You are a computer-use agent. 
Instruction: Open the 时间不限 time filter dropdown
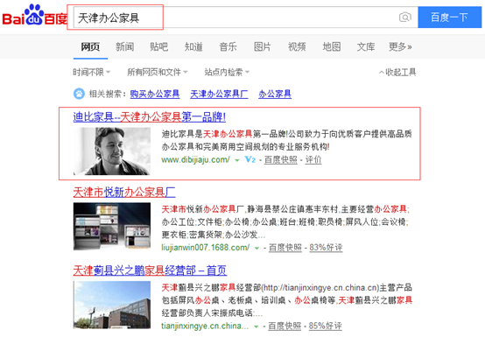coord(92,72)
